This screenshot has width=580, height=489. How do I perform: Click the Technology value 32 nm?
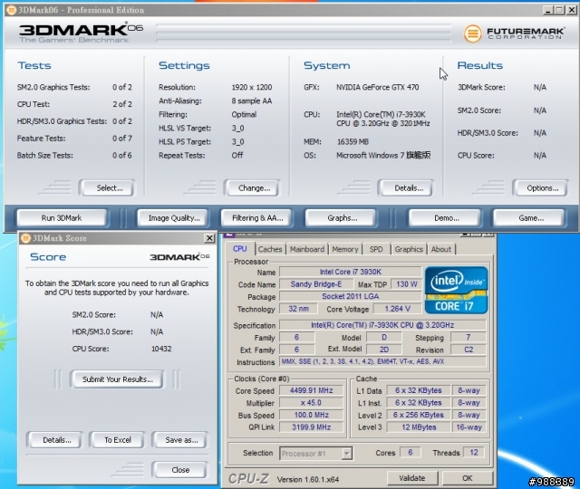click(298, 309)
